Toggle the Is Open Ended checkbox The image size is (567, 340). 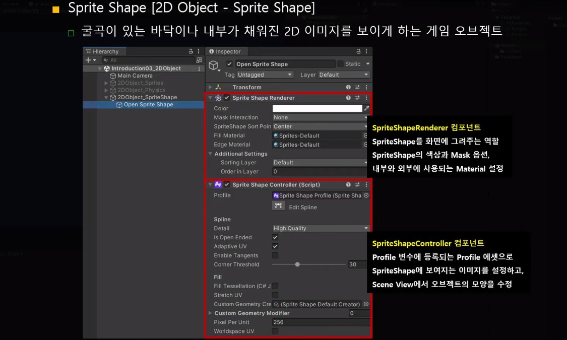point(275,237)
